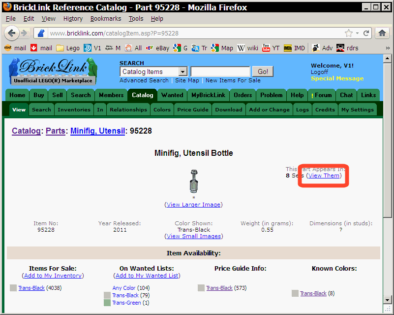
Task: Open the Map bookmark
Action: pos(222,48)
